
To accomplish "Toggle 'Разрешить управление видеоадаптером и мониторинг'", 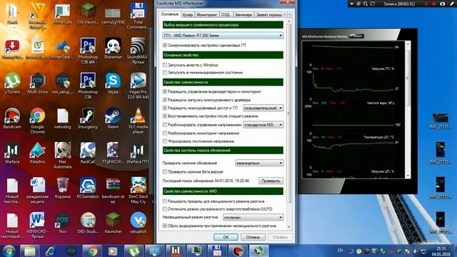I will tap(165, 91).
